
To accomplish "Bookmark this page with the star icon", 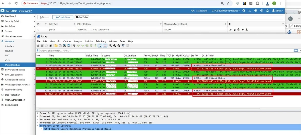I will tap(228, 3).
